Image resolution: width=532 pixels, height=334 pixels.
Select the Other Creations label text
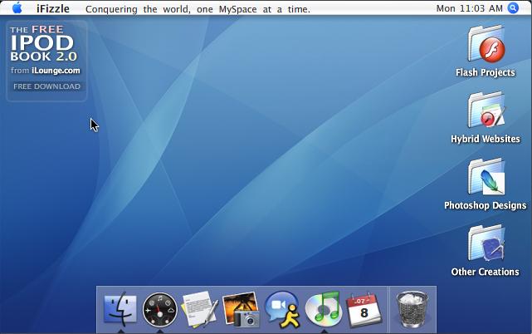486,272
